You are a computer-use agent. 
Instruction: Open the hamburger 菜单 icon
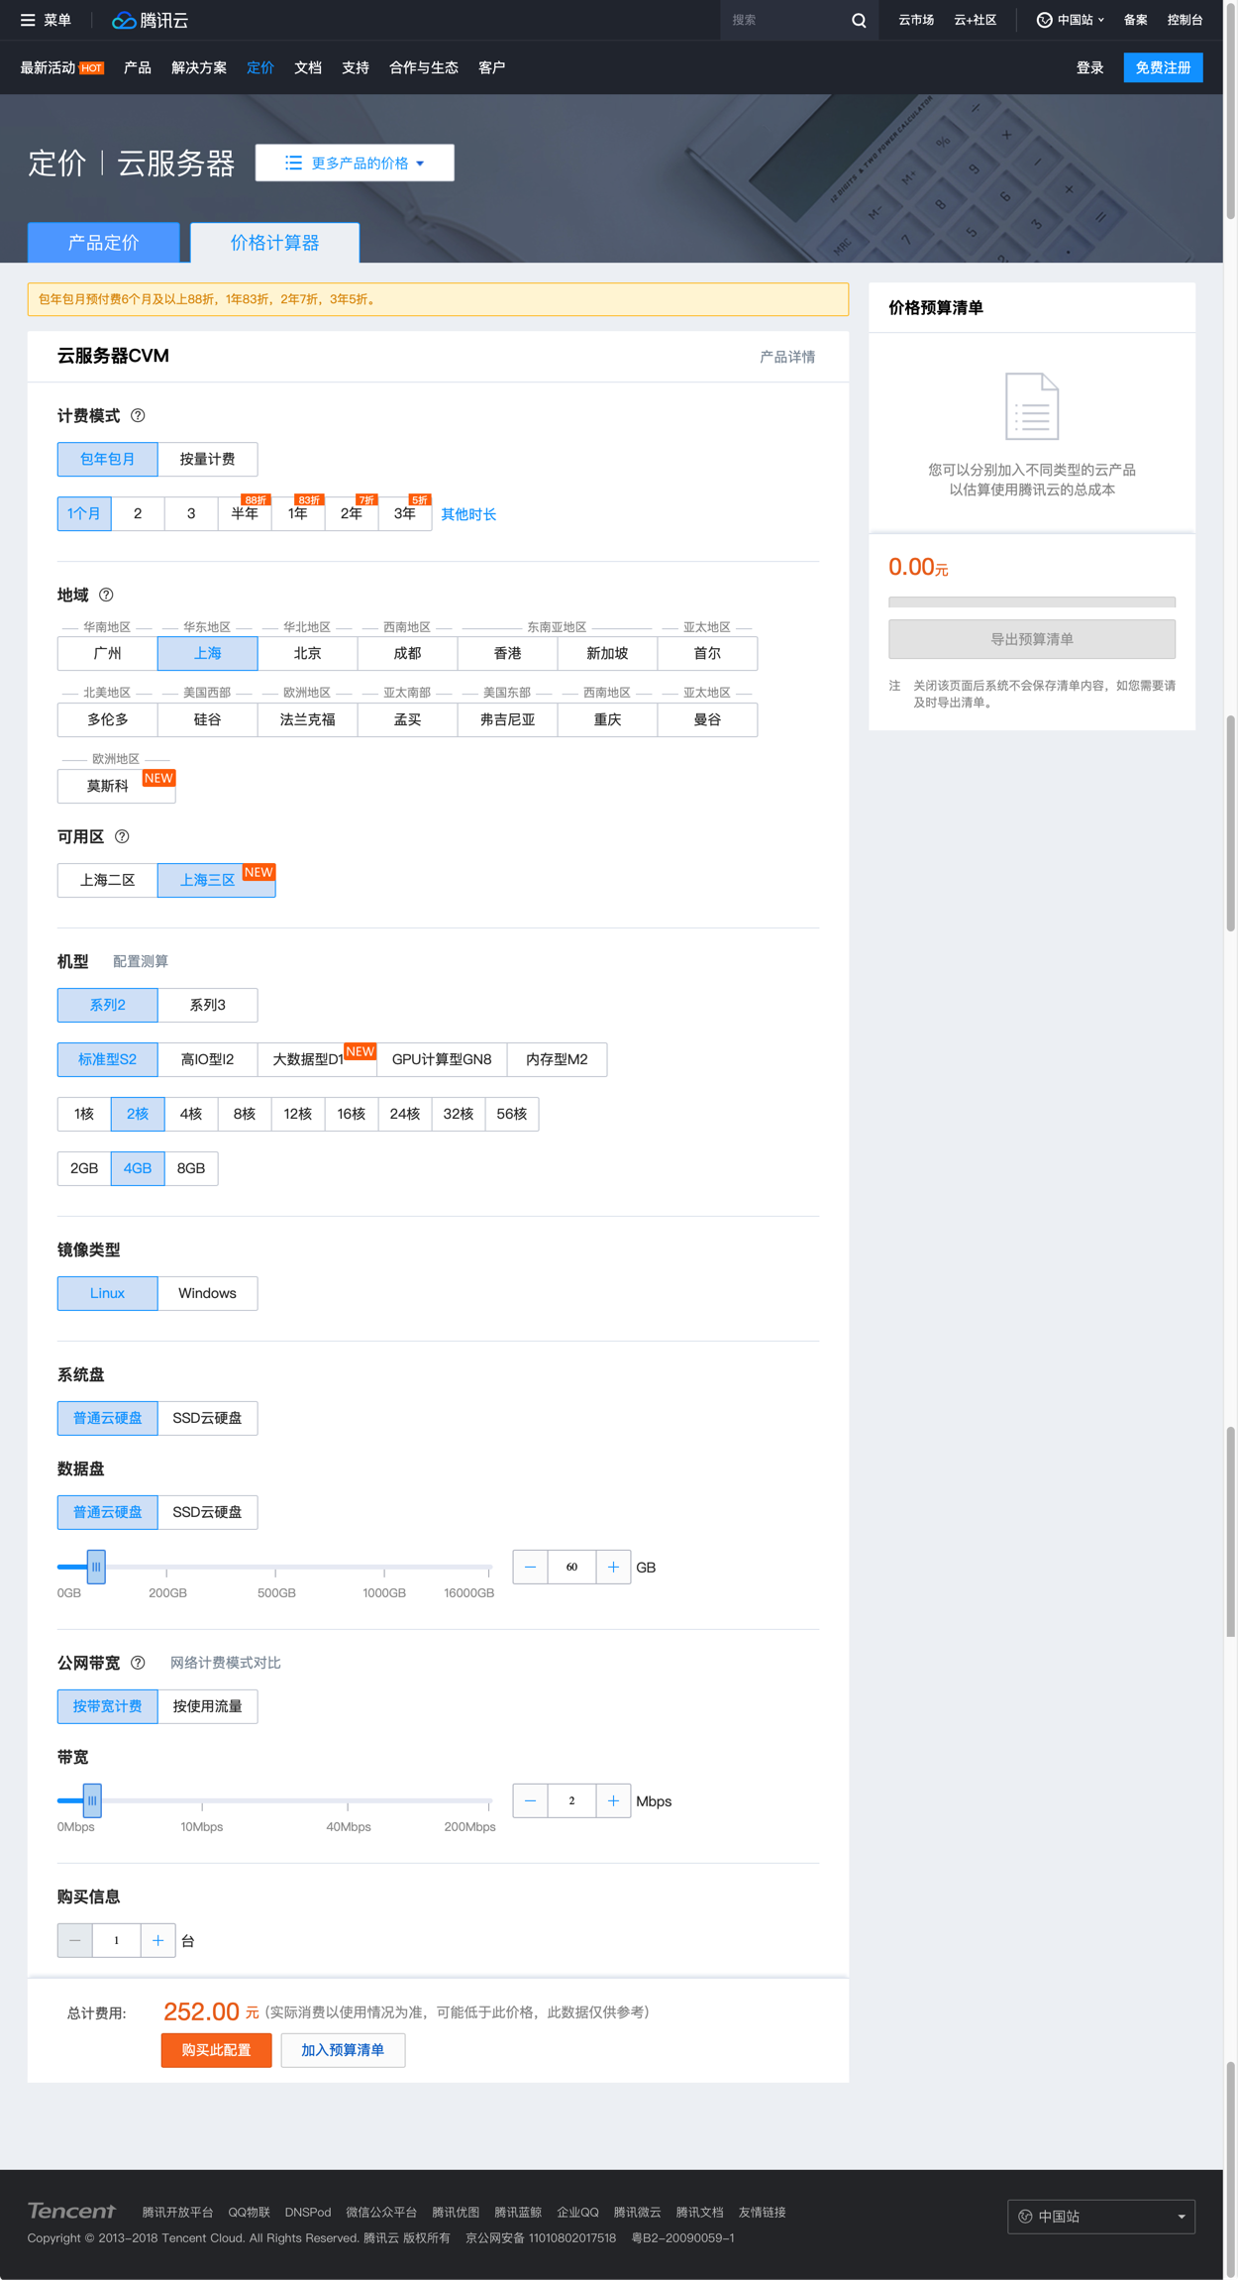tap(28, 20)
